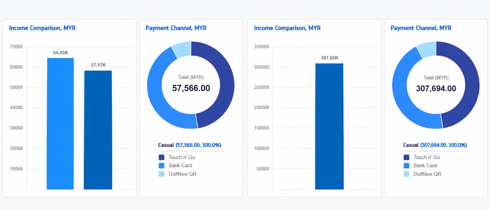490x210 pixels.
Task: Select Bank Card label in 307,694.00 legend
Action: coord(426,166)
